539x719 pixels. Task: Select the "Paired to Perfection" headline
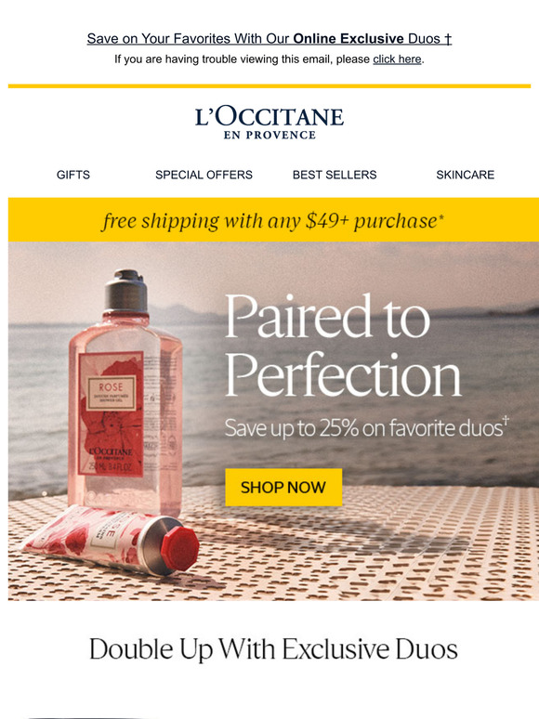pyautogui.click(x=343, y=345)
